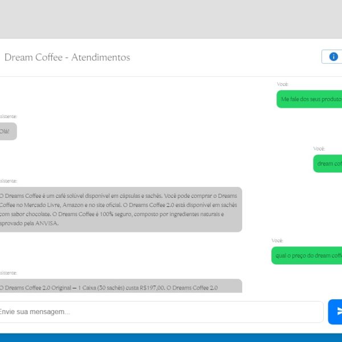The image size is (342, 342).
Task: Click the blue send message button
Action: pyautogui.click(x=335, y=312)
